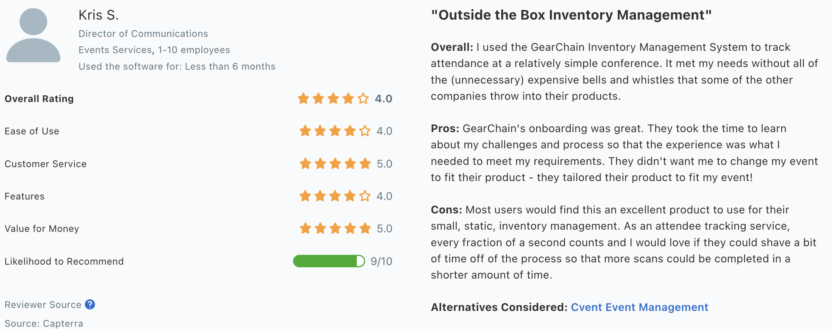
Task: Click the Cons heading in the review
Action: (x=446, y=210)
